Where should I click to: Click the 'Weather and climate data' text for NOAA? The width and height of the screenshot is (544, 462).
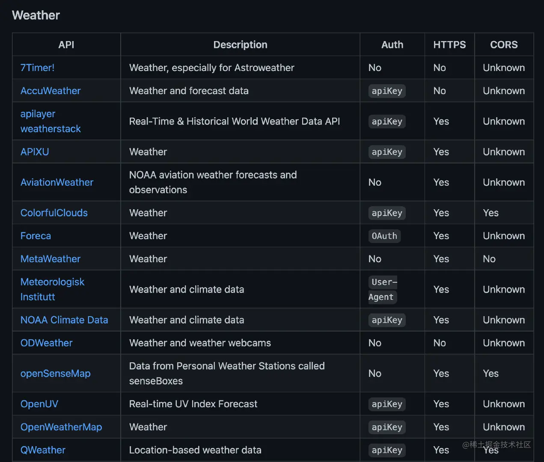pos(187,320)
